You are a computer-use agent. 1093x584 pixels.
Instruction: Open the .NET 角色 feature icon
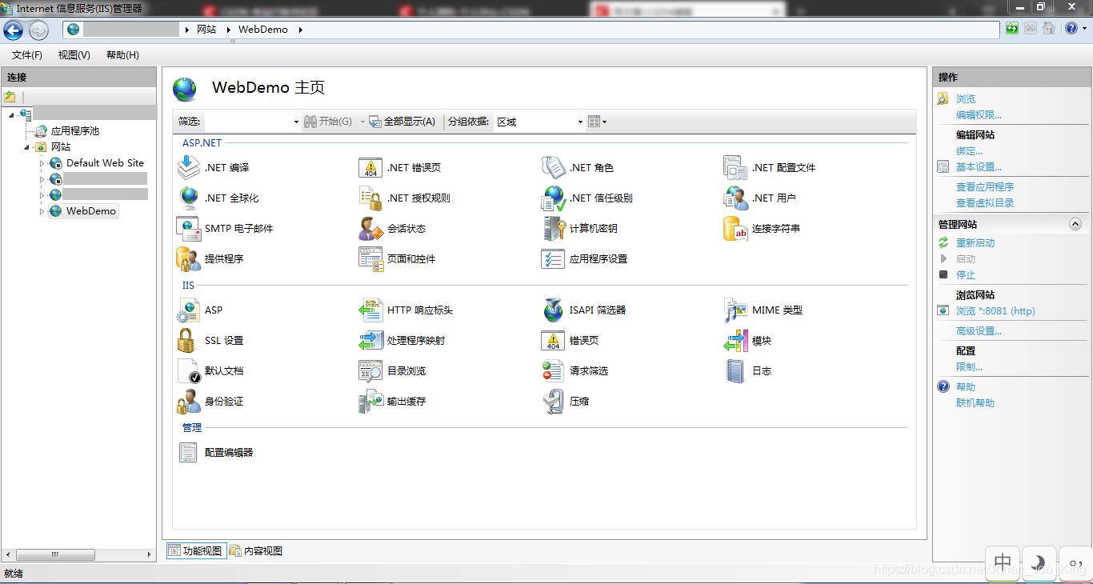(x=553, y=167)
